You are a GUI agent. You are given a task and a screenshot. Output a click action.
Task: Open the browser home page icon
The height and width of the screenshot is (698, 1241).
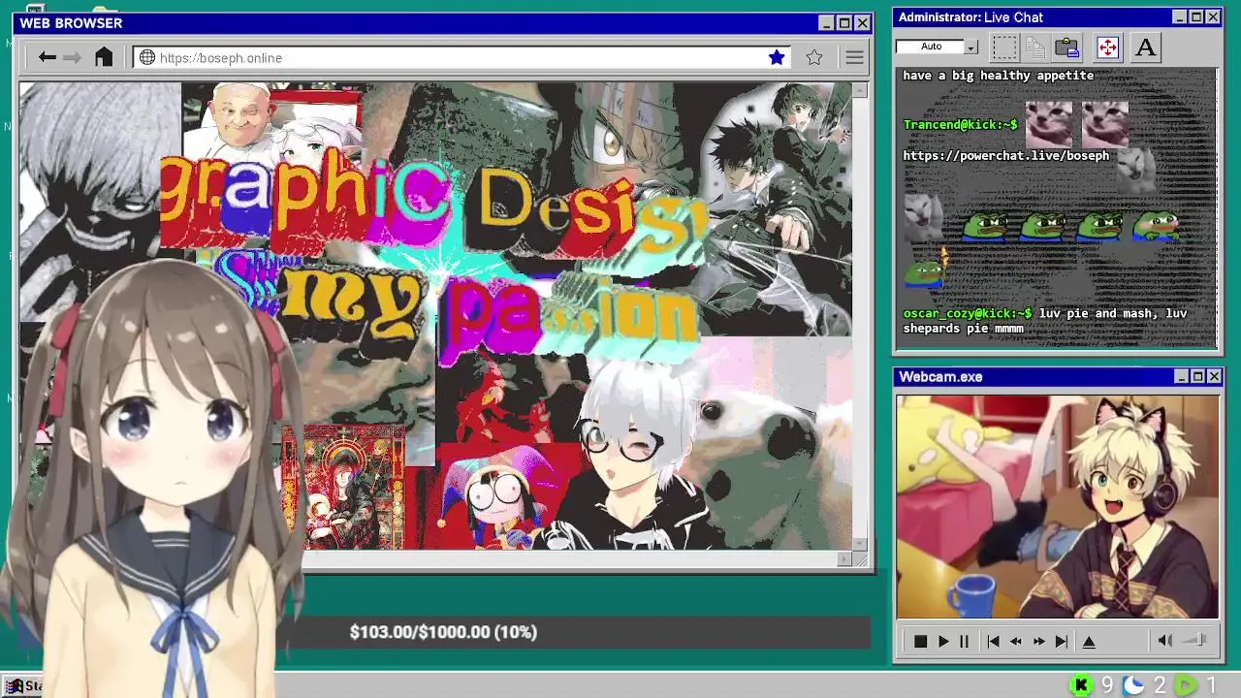click(x=104, y=57)
